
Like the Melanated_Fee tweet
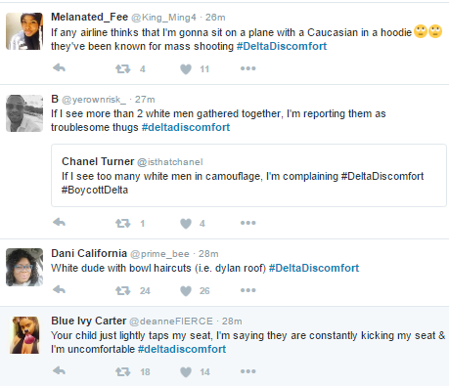click(186, 68)
